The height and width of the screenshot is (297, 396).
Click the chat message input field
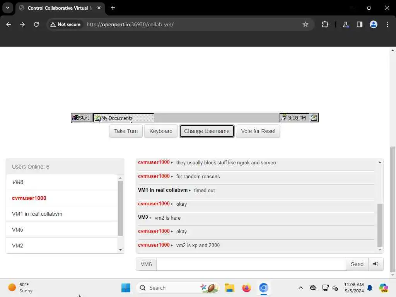pyautogui.click(x=251, y=264)
